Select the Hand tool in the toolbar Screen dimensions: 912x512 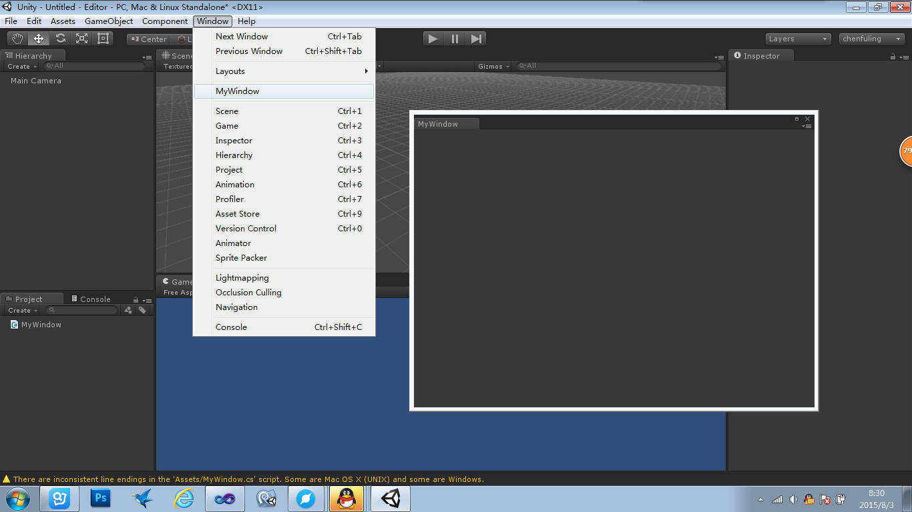point(17,38)
